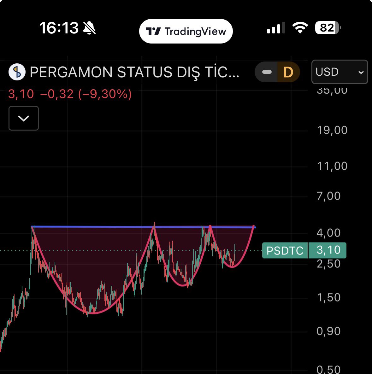
Task: Select the D daily interval button
Action: 288,72
